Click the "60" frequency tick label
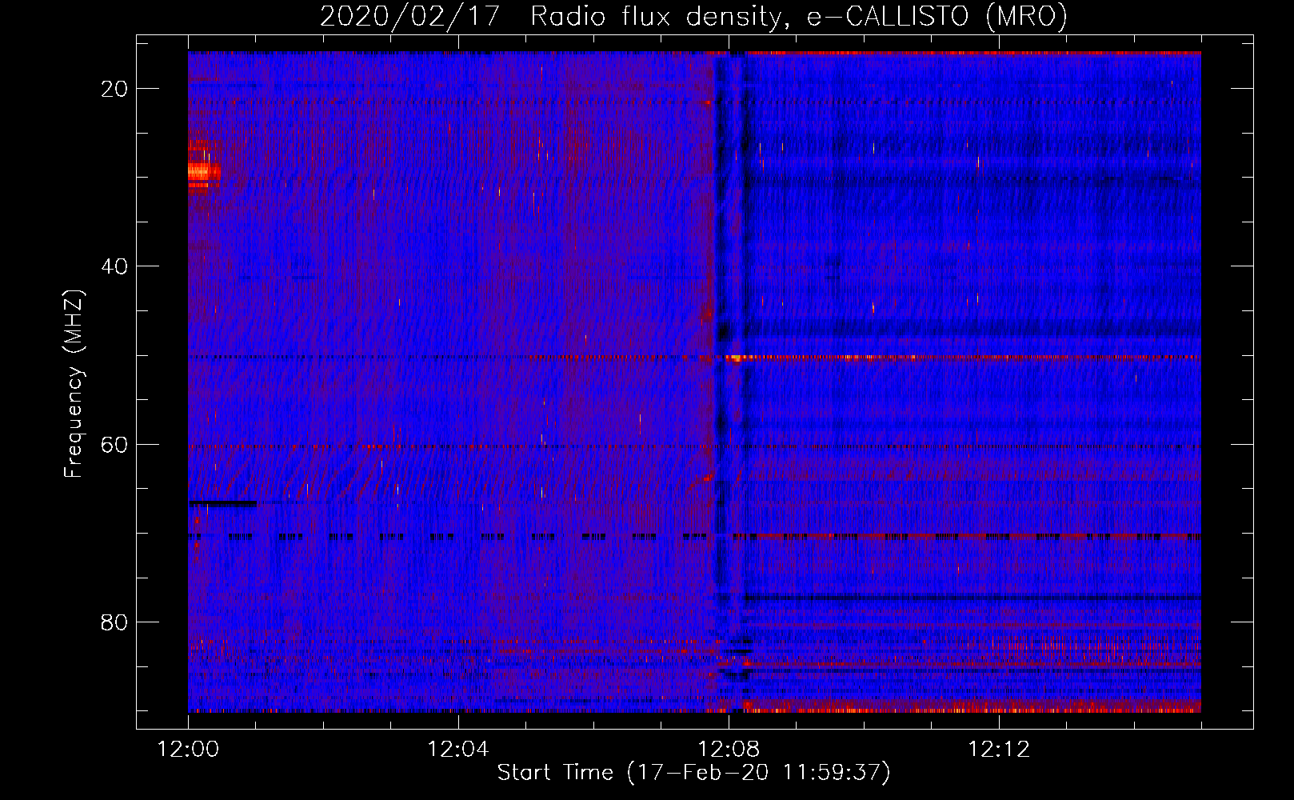 point(115,444)
